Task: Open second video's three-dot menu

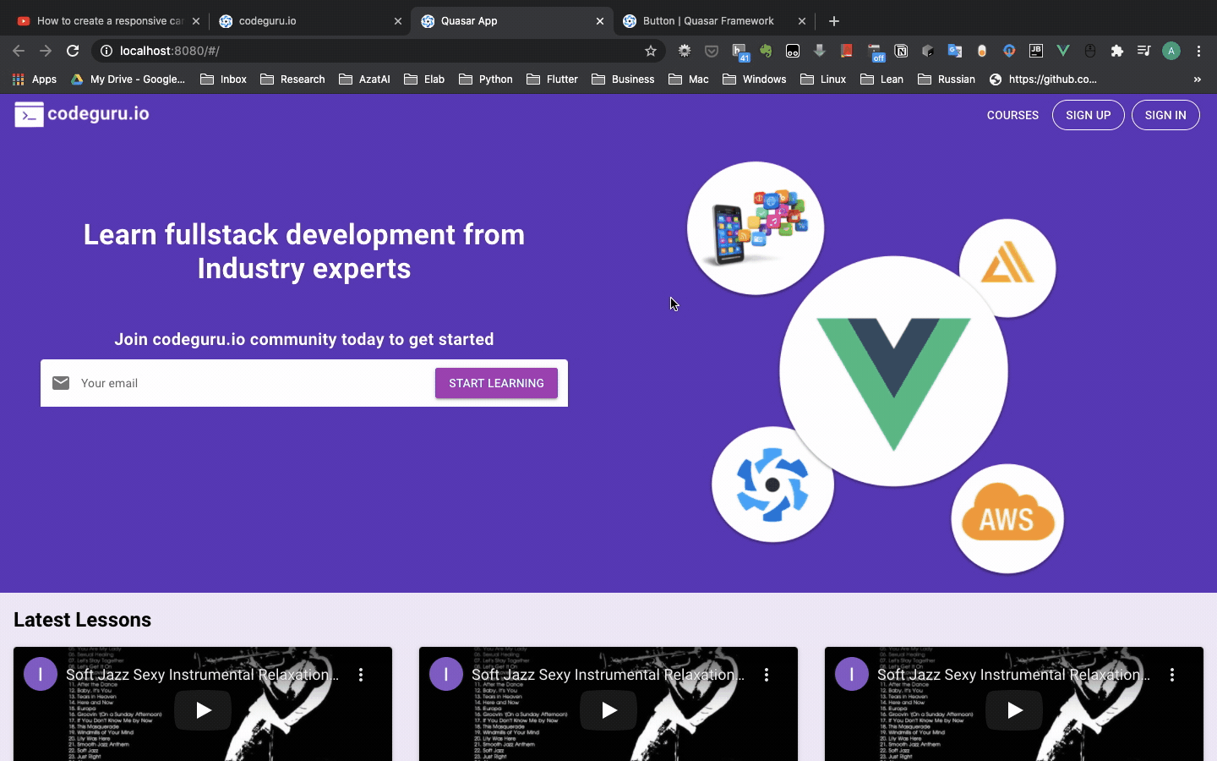Action: tap(767, 675)
